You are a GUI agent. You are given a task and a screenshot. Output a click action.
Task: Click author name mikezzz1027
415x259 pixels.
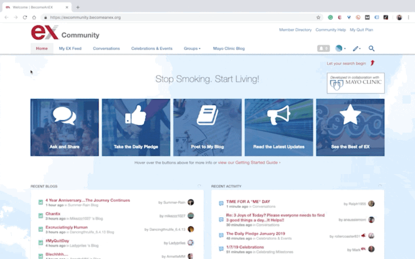175,216
